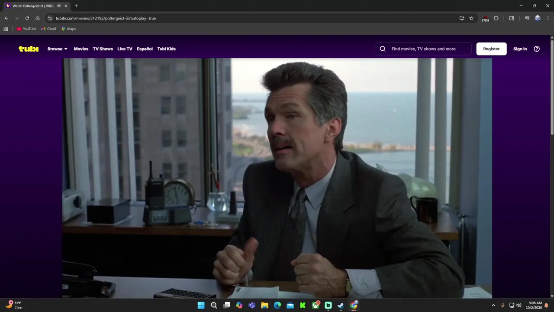Open YouTube bookmark
The height and width of the screenshot is (312, 554).
(x=26, y=29)
